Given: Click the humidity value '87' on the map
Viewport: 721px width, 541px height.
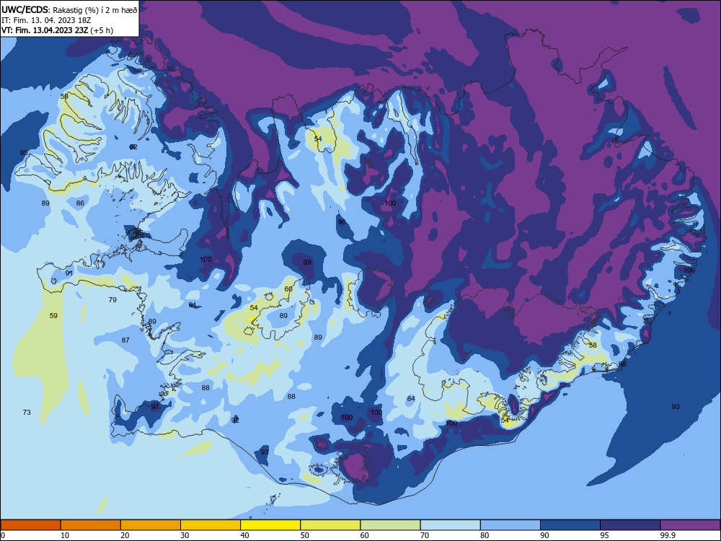Looking at the screenshot, I should pos(125,340).
